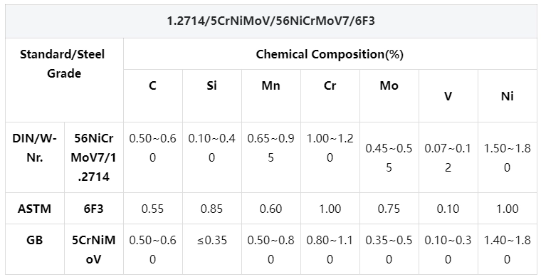Select the Ni column header
The height and width of the screenshot is (277, 541).
[507, 96]
